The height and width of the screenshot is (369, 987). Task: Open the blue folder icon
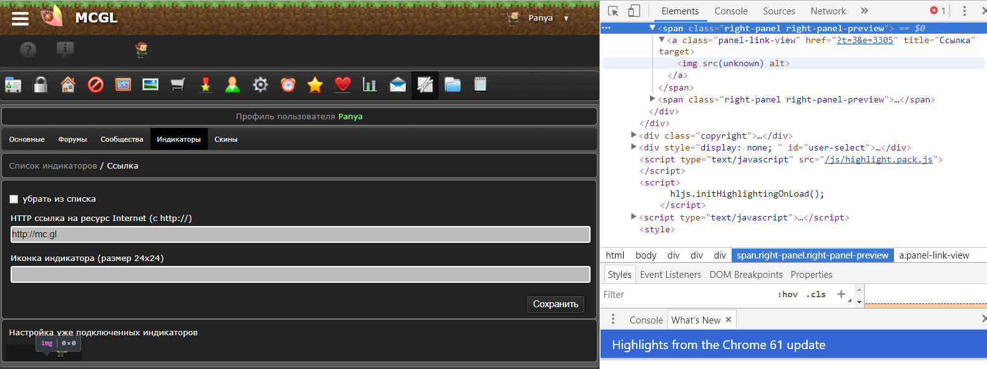453,85
